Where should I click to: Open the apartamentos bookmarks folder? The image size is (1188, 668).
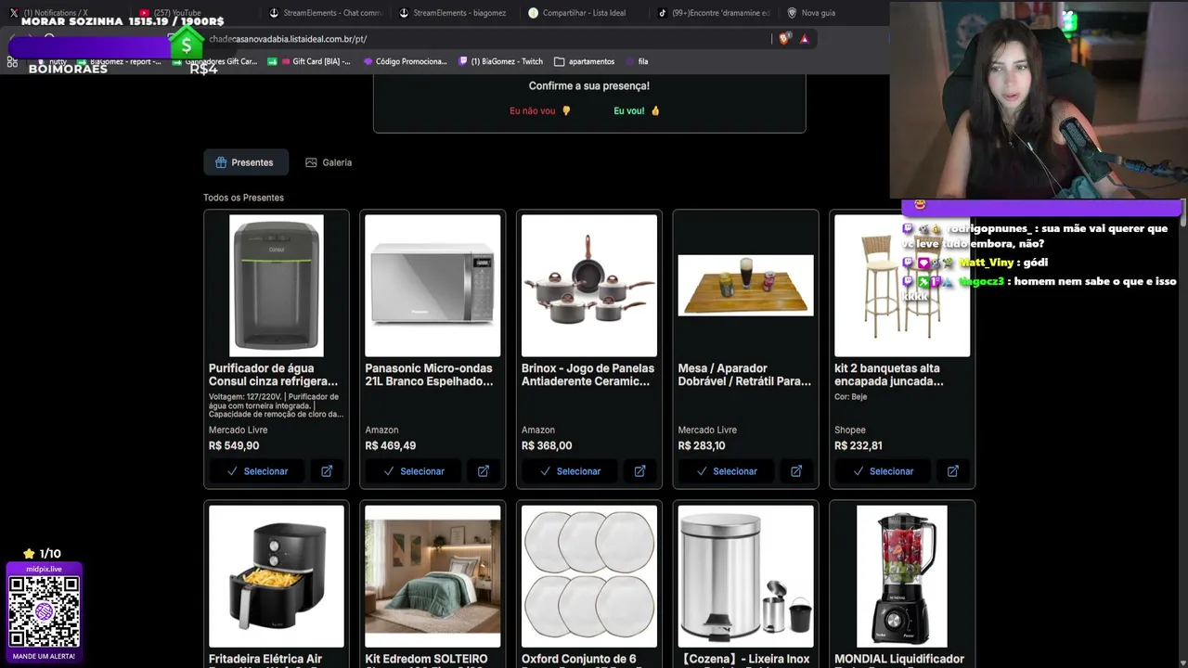pos(585,61)
